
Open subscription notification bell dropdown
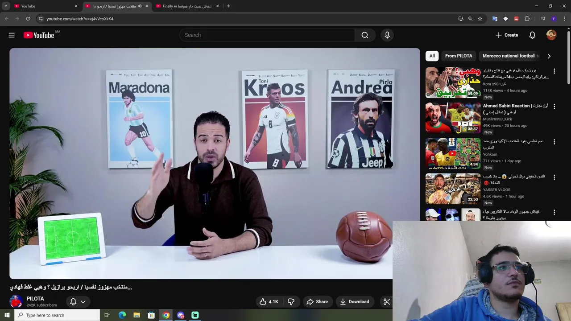click(x=78, y=302)
